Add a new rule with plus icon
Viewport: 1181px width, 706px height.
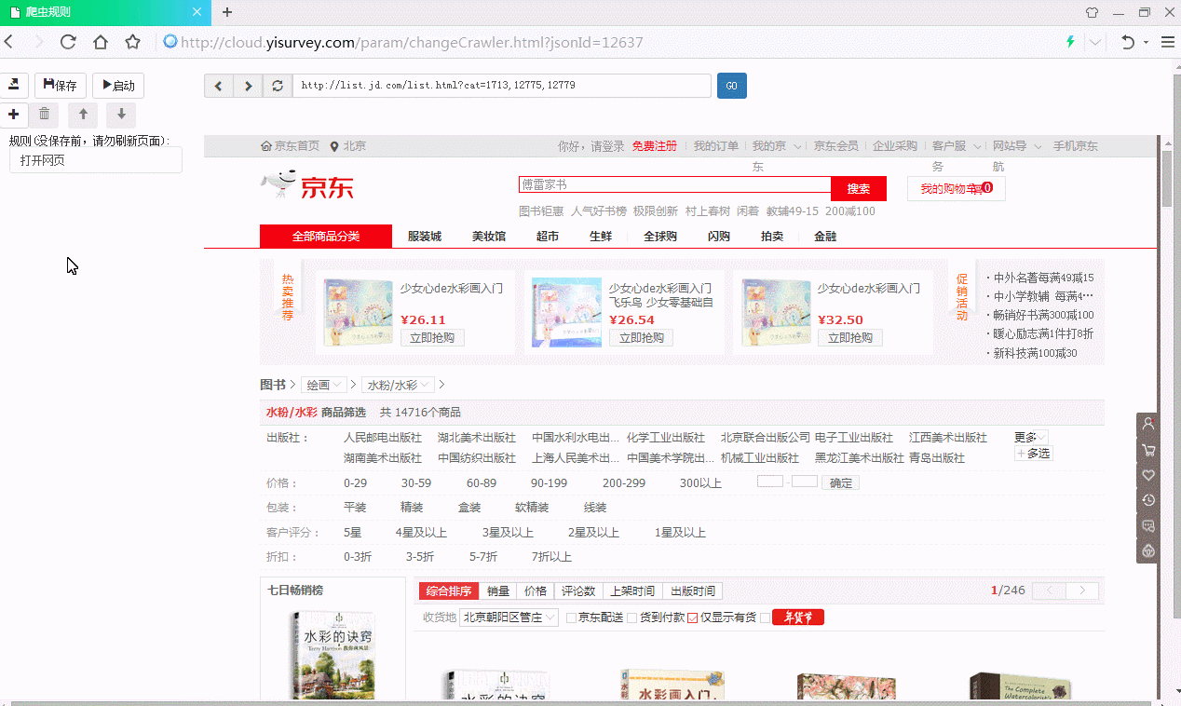[13, 115]
